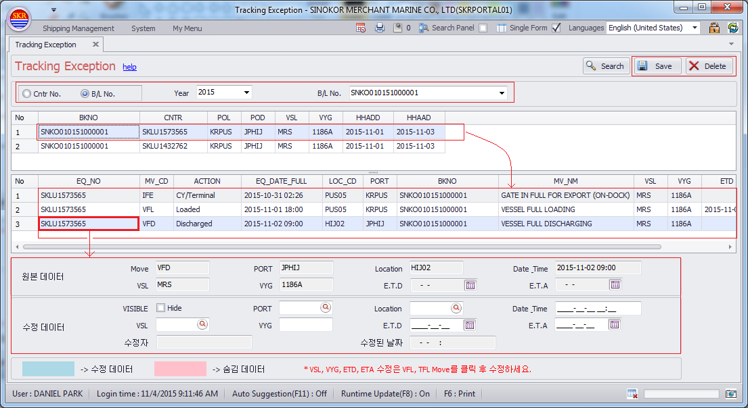Open the Search Panel magnifier icon
748x408 pixels.
tap(422, 28)
